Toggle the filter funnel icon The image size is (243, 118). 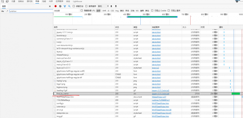pos(65,6)
